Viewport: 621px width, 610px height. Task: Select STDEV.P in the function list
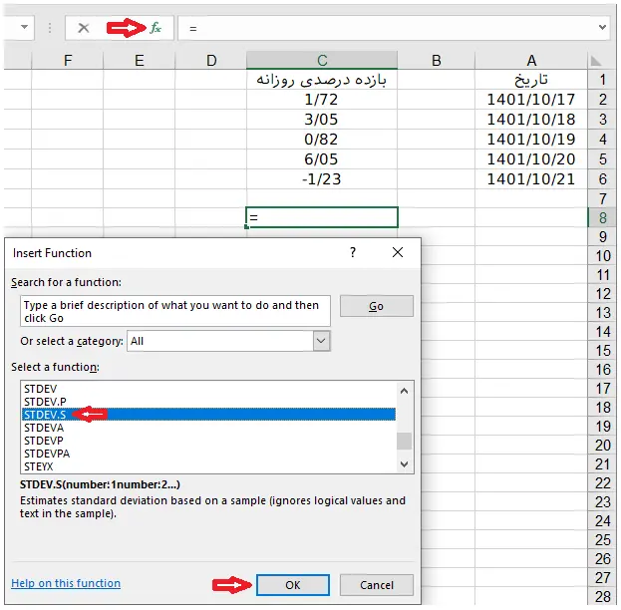[x=45, y=401]
